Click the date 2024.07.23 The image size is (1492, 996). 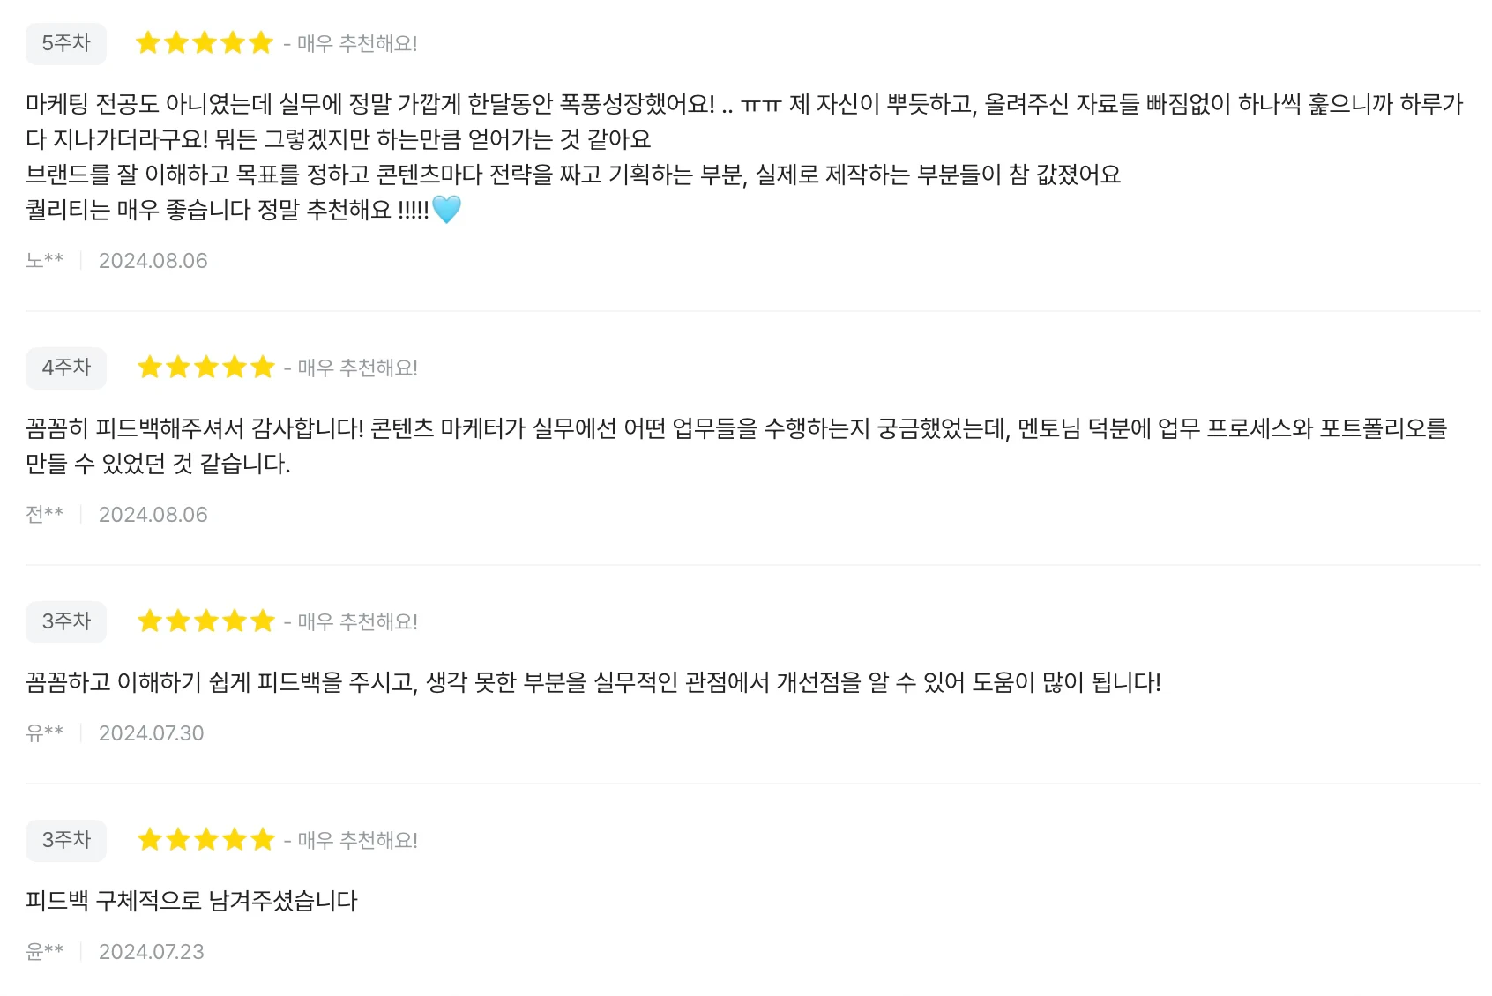(152, 952)
